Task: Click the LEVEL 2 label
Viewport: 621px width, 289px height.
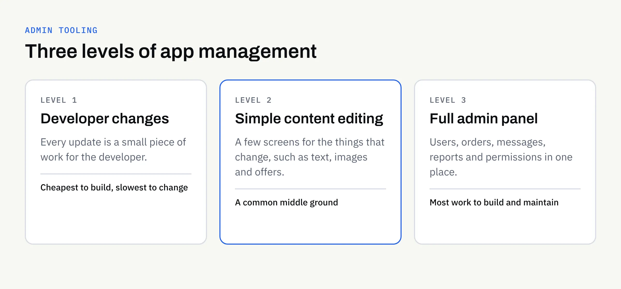Action: (x=253, y=100)
